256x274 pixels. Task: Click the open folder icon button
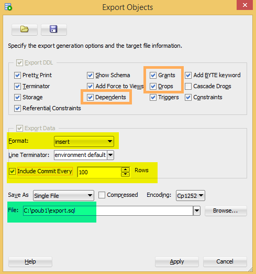pos(25,29)
